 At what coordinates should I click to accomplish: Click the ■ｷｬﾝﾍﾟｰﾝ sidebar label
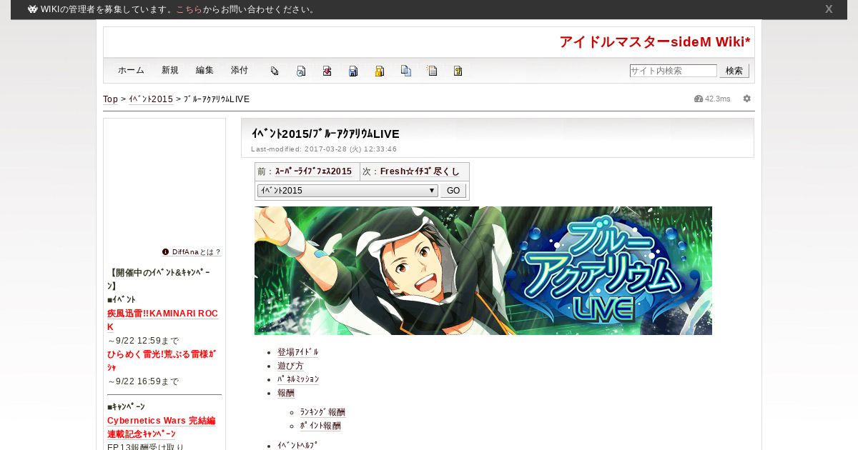(x=126, y=406)
